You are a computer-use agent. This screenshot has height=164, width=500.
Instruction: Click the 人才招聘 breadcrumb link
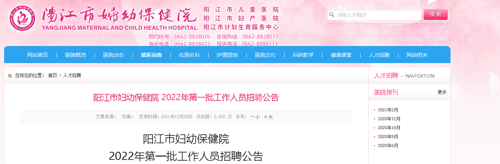coord(72,75)
